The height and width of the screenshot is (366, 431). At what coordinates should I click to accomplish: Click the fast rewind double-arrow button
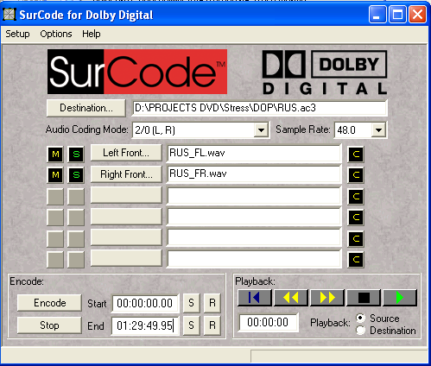click(291, 298)
